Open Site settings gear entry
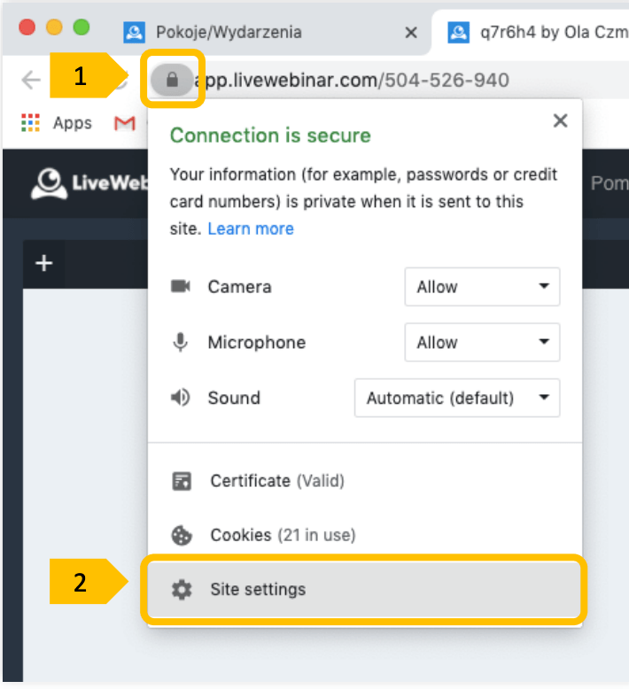Image resolution: width=629 pixels, height=689 pixels. click(x=365, y=589)
